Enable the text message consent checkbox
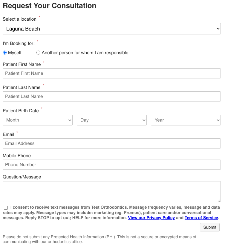Screen dimensions: 225x247 point(6,207)
